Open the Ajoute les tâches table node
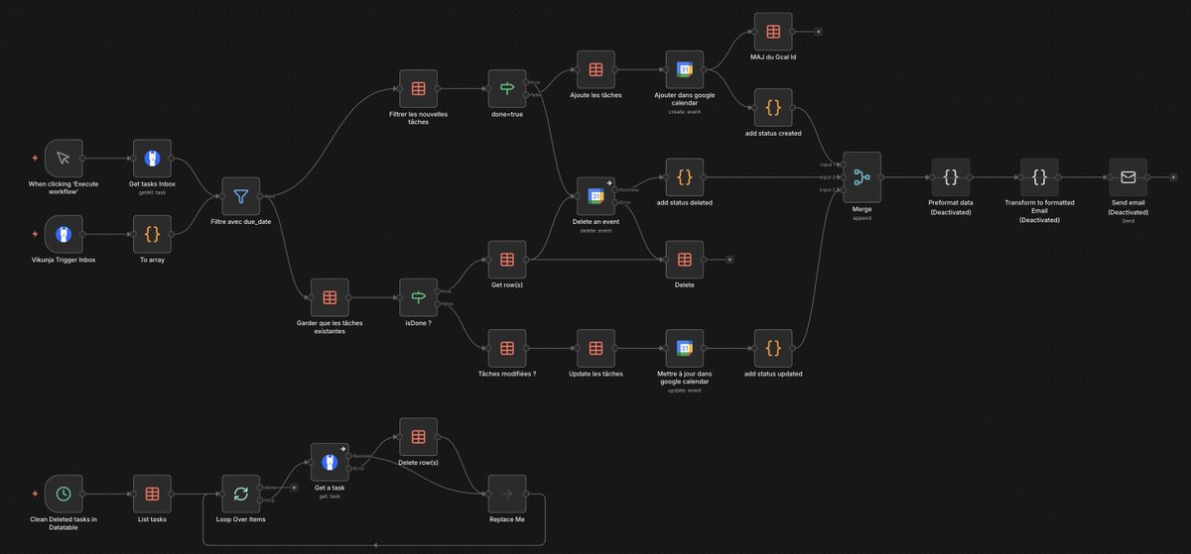 (x=595, y=69)
